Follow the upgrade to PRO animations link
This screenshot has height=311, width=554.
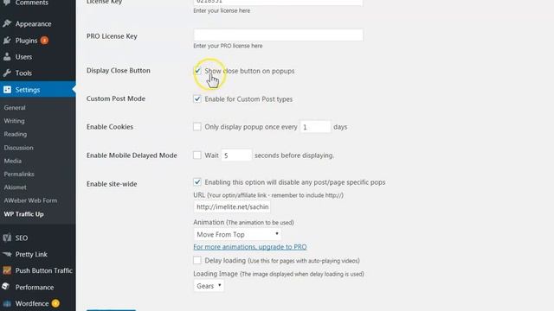250,247
